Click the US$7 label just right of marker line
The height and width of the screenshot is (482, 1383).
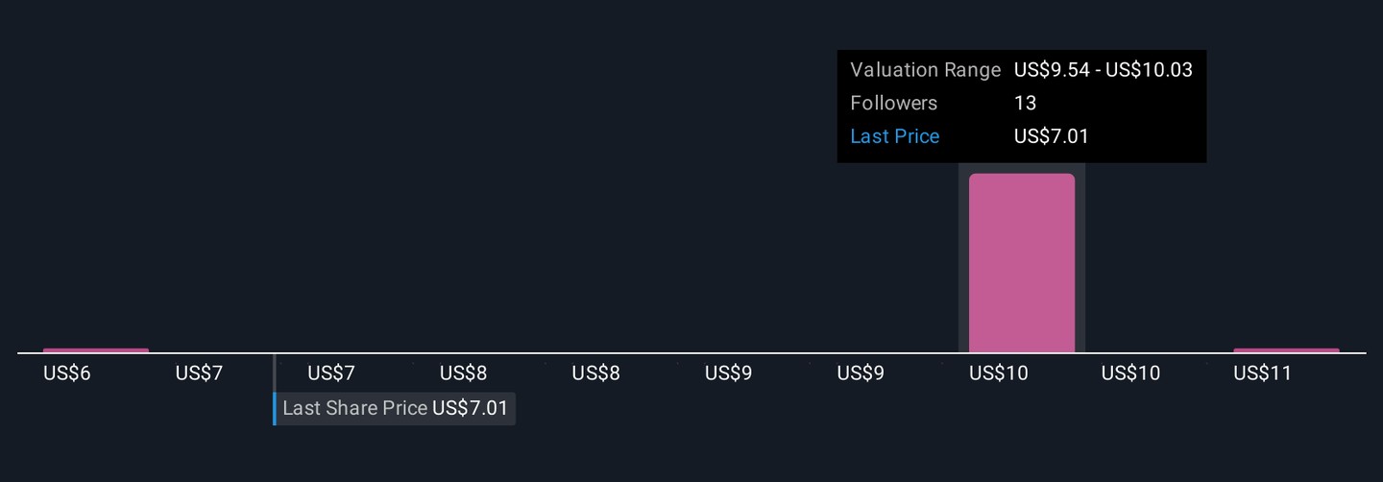coord(331,374)
